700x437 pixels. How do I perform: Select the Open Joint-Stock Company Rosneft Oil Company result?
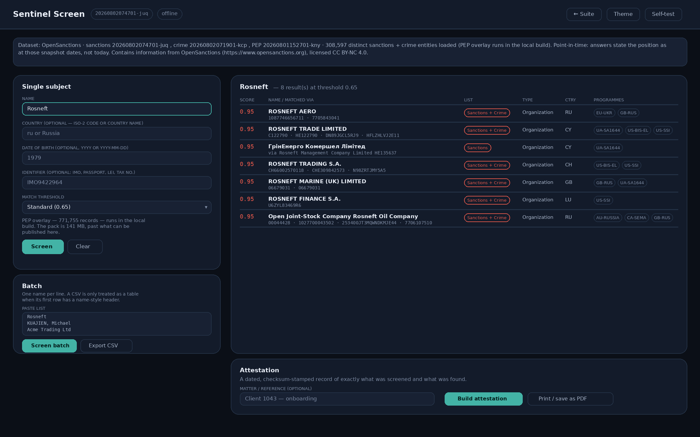343,216
